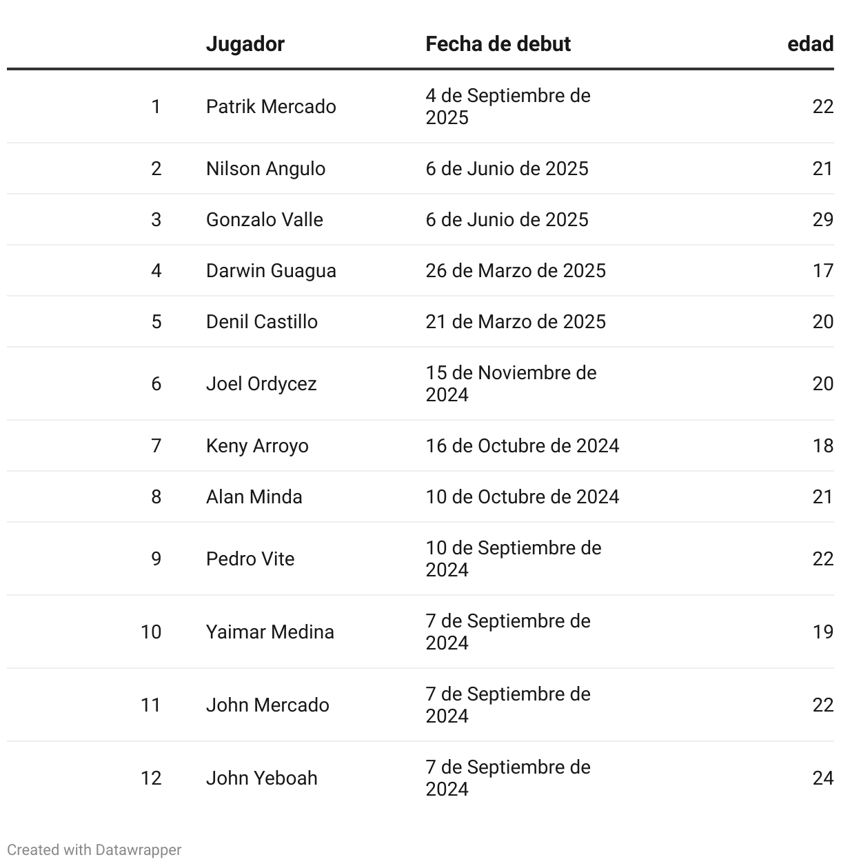Click the edad column header

[811, 44]
